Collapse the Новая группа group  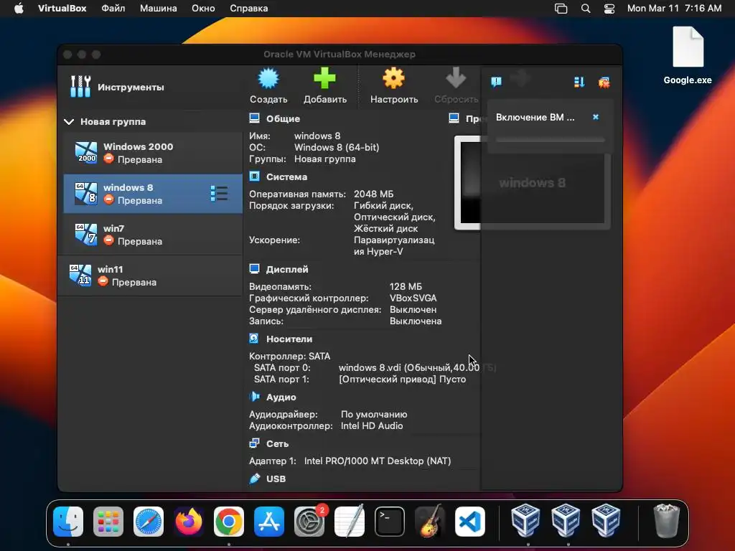pos(69,122)
